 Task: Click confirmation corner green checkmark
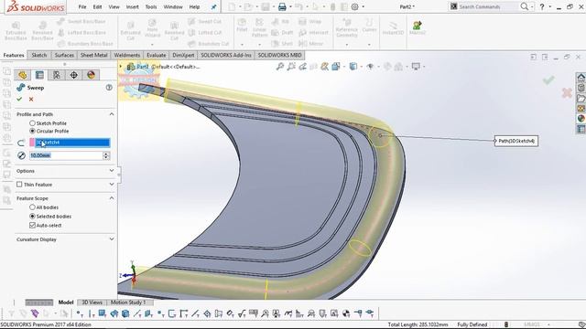click(x=548, y=80)
